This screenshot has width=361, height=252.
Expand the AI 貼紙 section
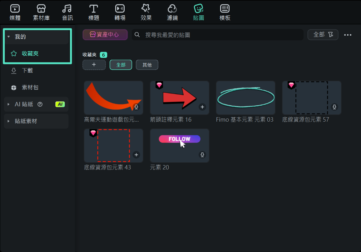click(x=9, y=104)
